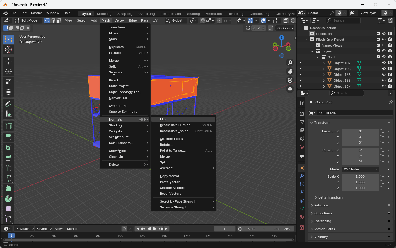Enable vertex select mode
The width and height of the screenshot is (396, 248).
(47, 20)
